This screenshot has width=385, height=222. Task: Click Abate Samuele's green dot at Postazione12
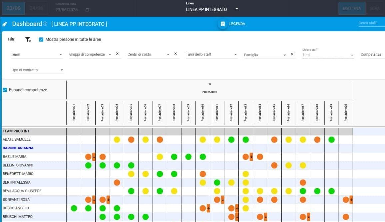coord(231,140)
